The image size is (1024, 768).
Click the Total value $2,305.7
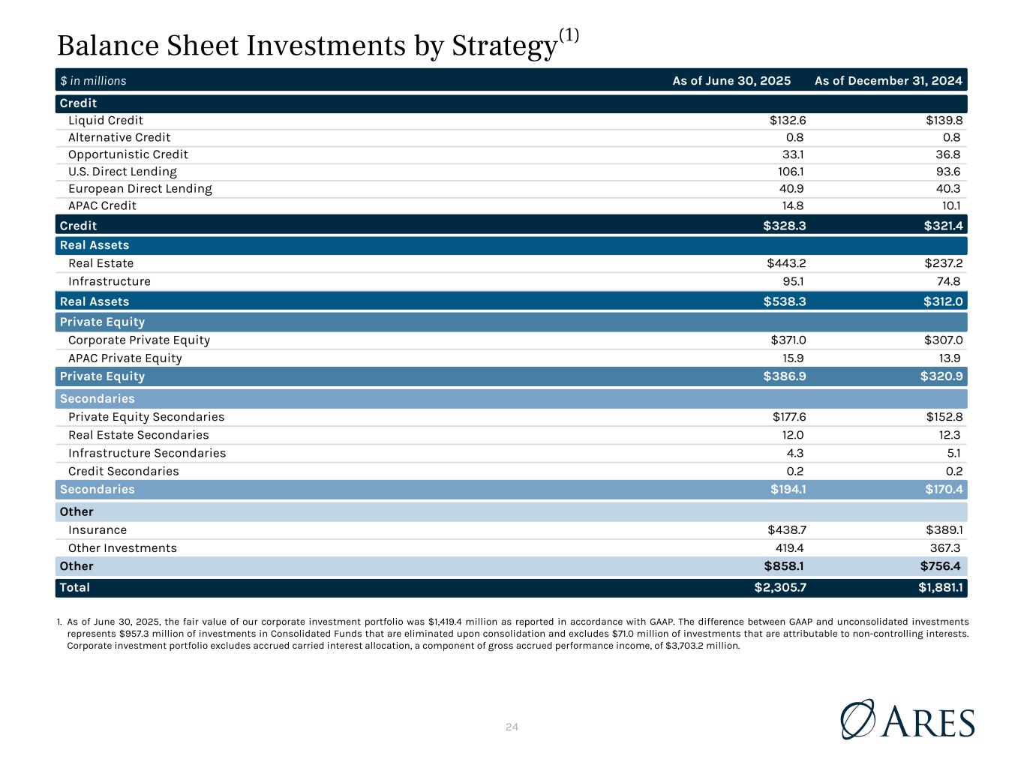(x=780, y=587)
